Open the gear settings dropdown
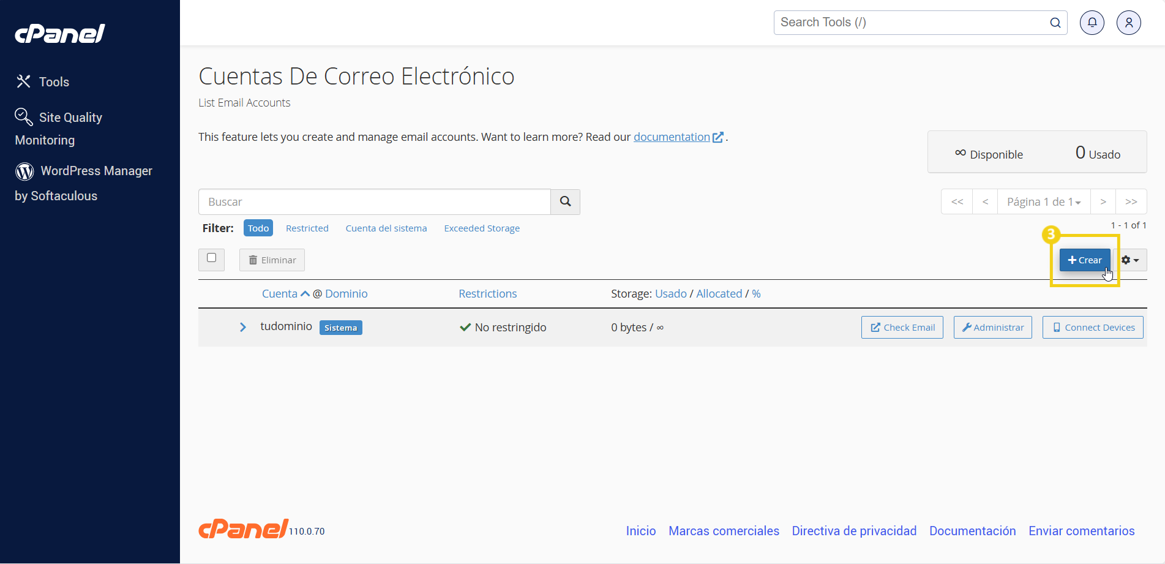The height and width of the screenshot is (564, 1165). coord(1129,260)
